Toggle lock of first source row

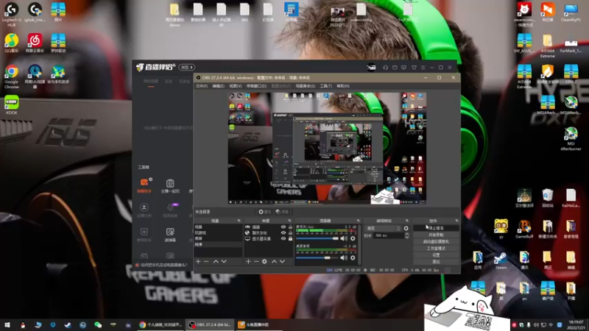click(x=290, y=227)
